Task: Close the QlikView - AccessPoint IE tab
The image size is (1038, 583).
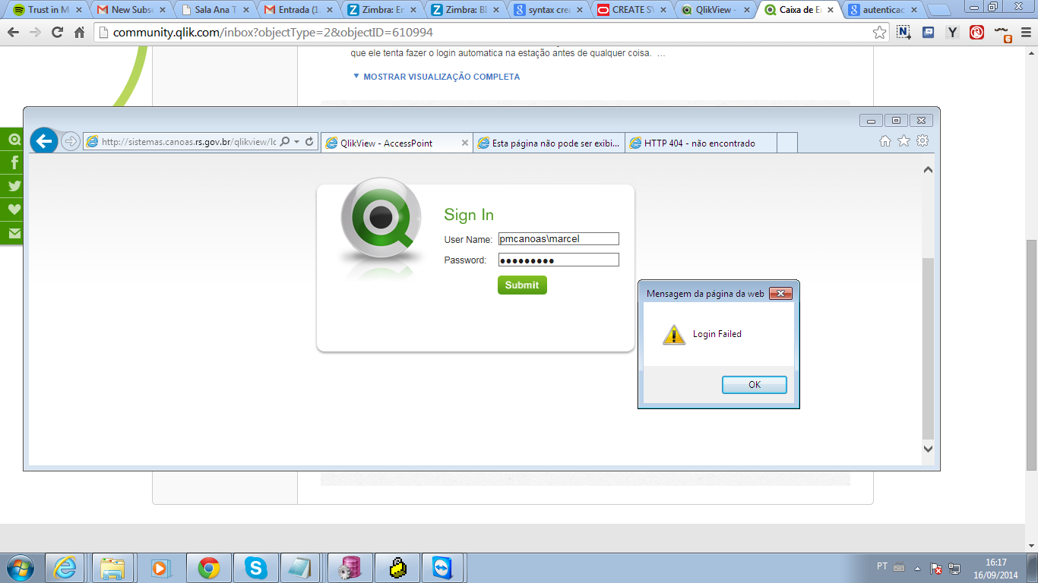Action: click(465, 143)
